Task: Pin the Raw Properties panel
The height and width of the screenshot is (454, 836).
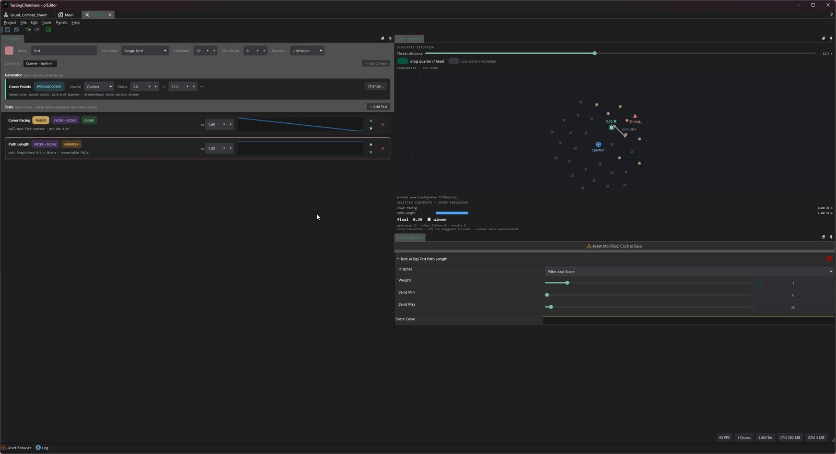Action: (x=831, y=237)
